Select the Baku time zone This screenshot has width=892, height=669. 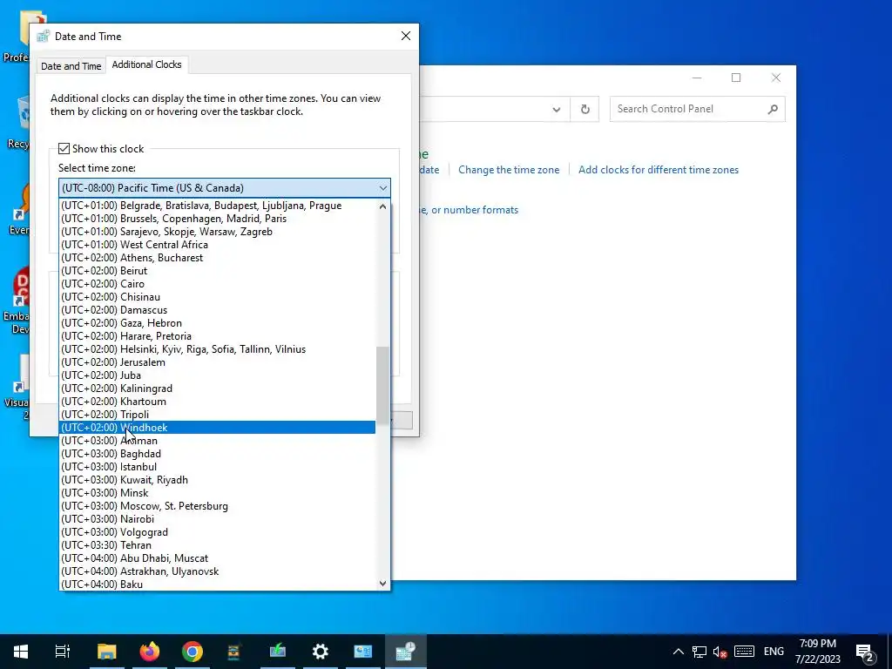(217, 585)
